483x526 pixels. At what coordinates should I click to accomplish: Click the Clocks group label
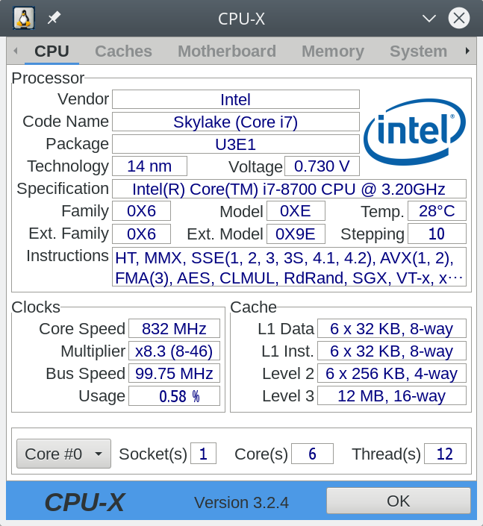click(x=36, y=307)
